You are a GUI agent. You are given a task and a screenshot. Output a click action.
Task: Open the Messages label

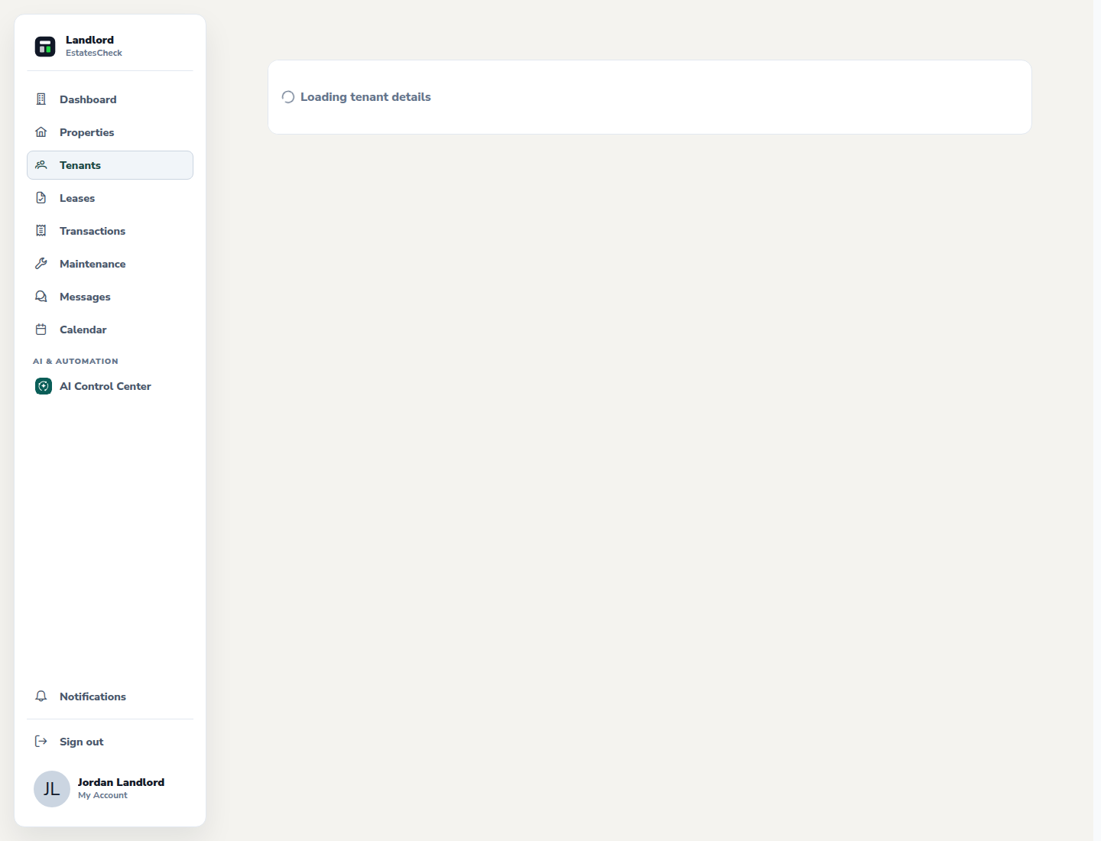(x=85, y=297)
